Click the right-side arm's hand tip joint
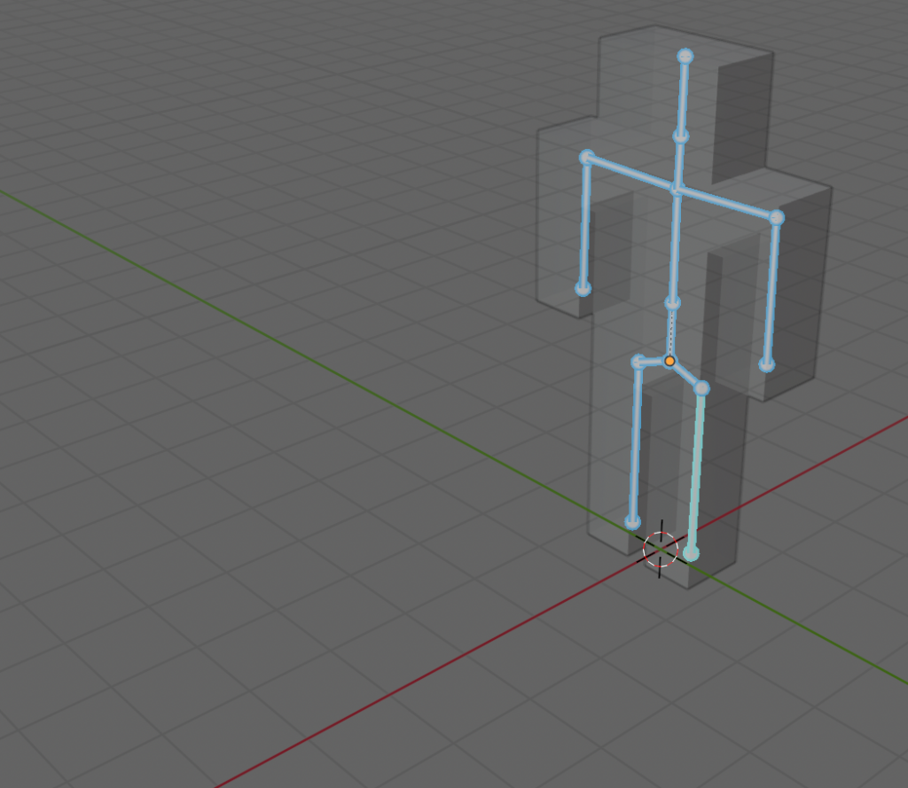Viewport: 908px width, 788px height. [x=767, y=364]
